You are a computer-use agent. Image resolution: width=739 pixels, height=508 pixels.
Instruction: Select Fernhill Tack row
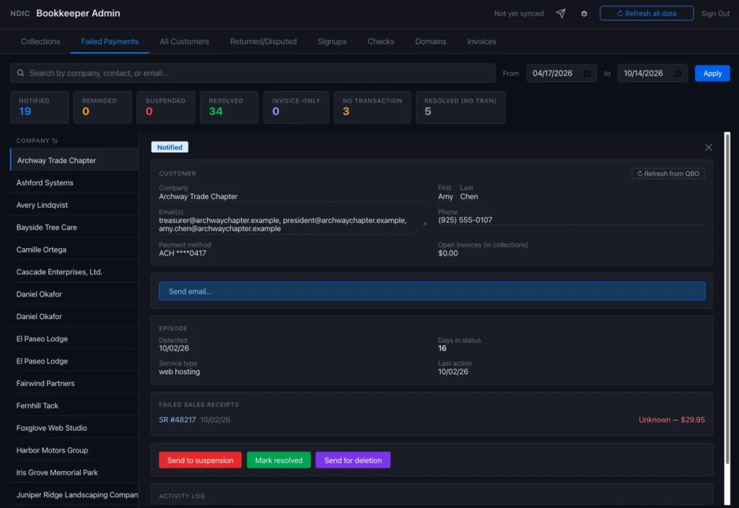74,406
